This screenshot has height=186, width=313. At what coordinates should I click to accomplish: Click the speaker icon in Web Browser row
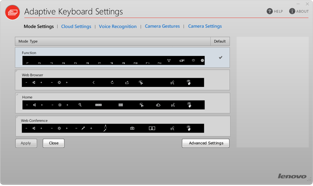point(34,82)
